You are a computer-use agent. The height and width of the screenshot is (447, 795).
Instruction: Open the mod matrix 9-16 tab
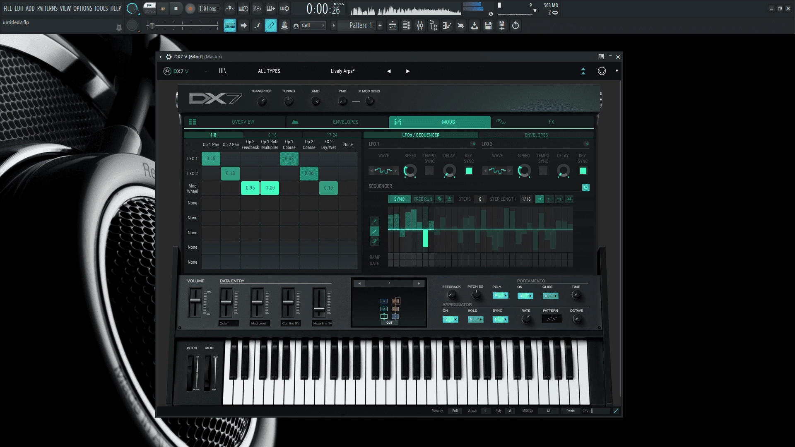click(x=272, y=135)
